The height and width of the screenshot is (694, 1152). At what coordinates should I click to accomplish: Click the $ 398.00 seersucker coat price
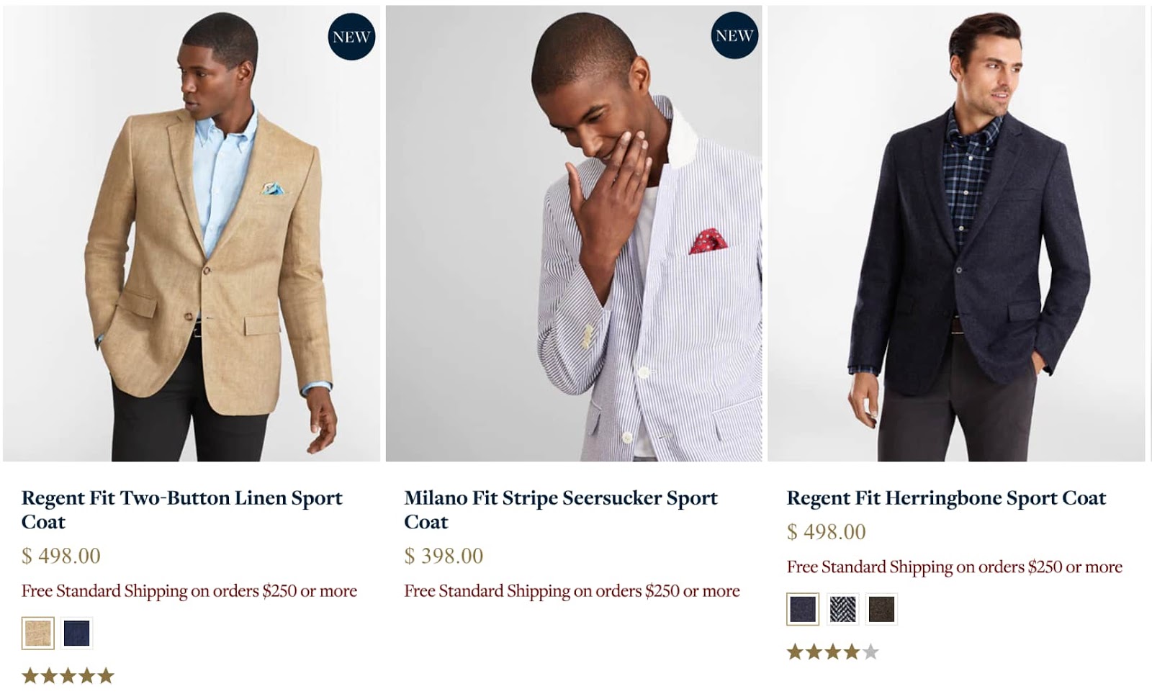[x=444, y=556]
